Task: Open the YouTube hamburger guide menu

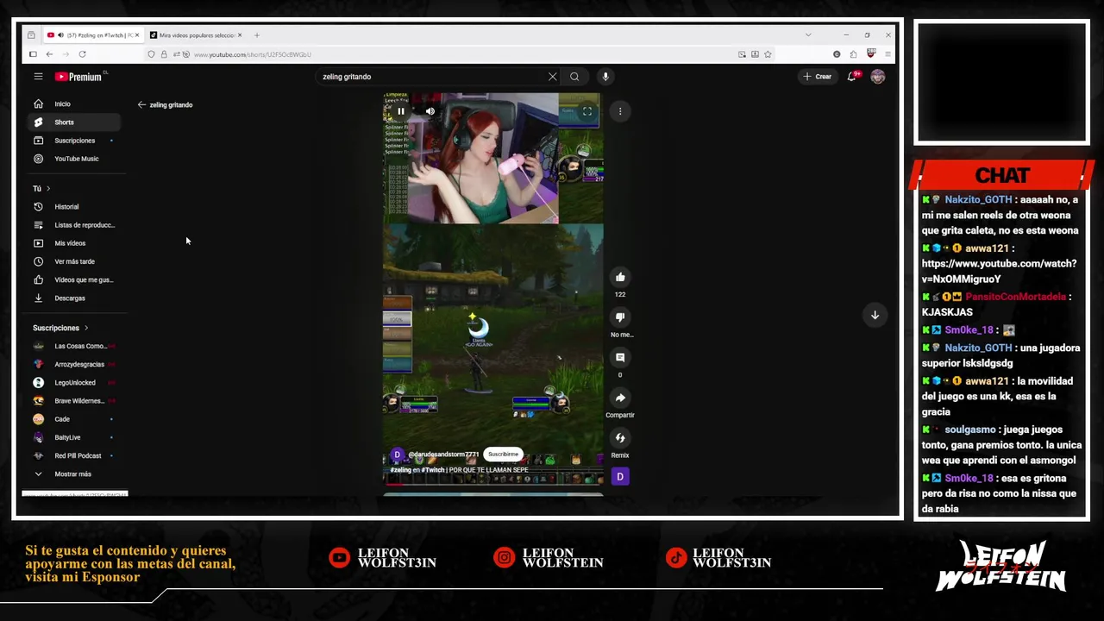Action: 38,77
